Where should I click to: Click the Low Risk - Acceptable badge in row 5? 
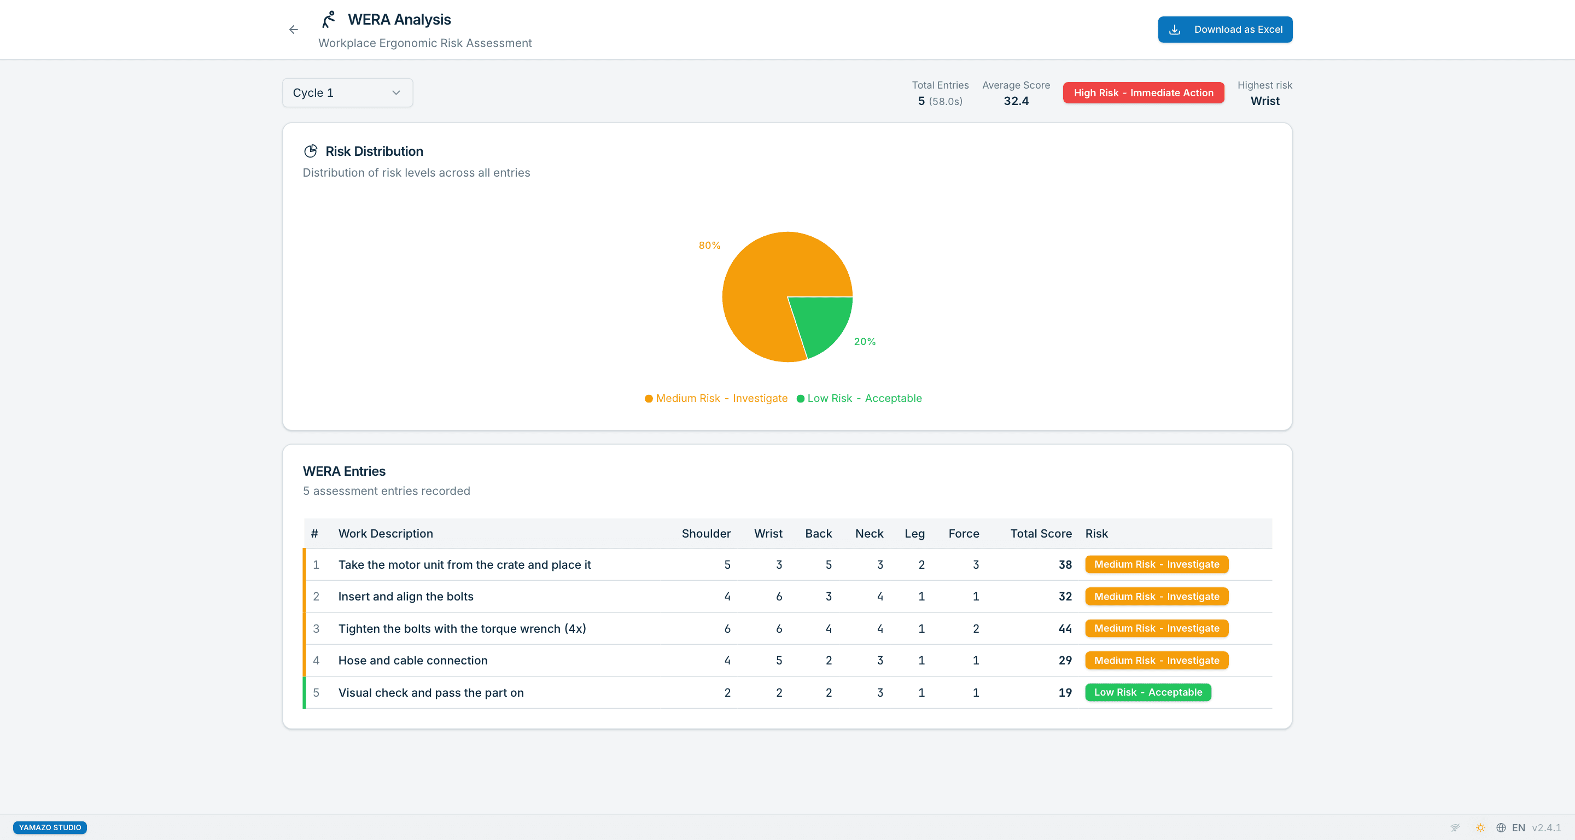coord(1148,693)
